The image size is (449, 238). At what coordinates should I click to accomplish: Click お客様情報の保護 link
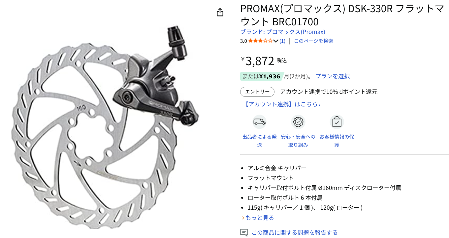tap(337, 141)
